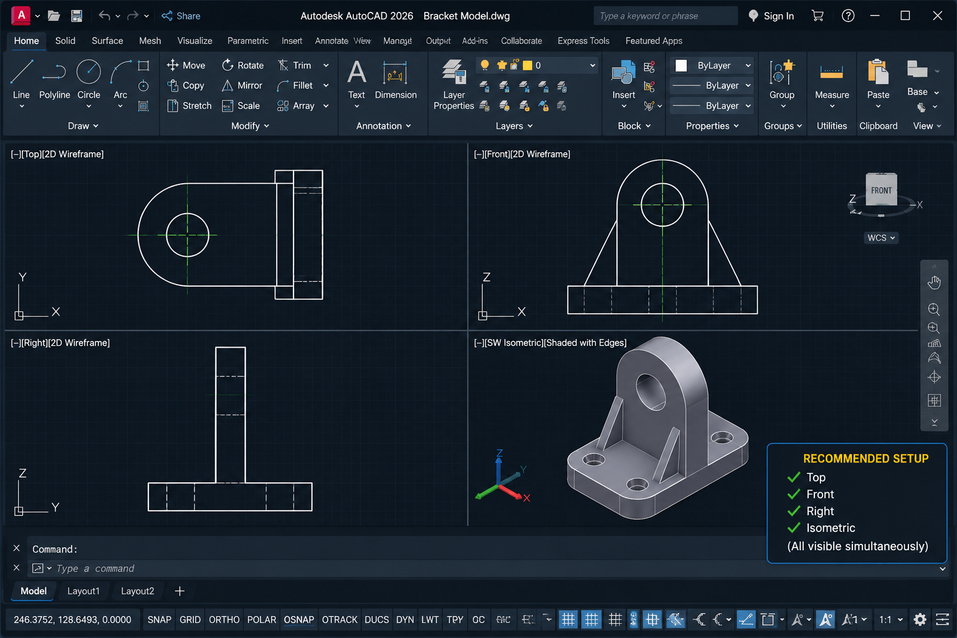Image resolution: width=957 pixels, height=638 pixels.
Task: Activate the Trim tool
Action: coord(294,65)
